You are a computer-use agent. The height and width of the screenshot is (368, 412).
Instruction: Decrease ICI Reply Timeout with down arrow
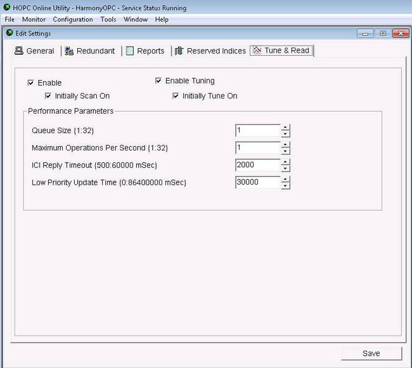tap(285, 169)
